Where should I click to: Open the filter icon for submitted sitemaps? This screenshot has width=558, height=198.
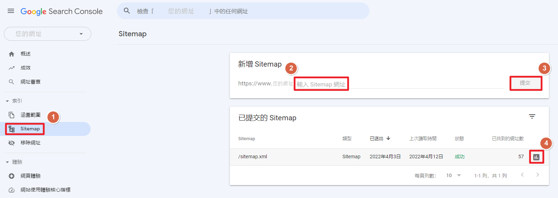pos(532,116)
